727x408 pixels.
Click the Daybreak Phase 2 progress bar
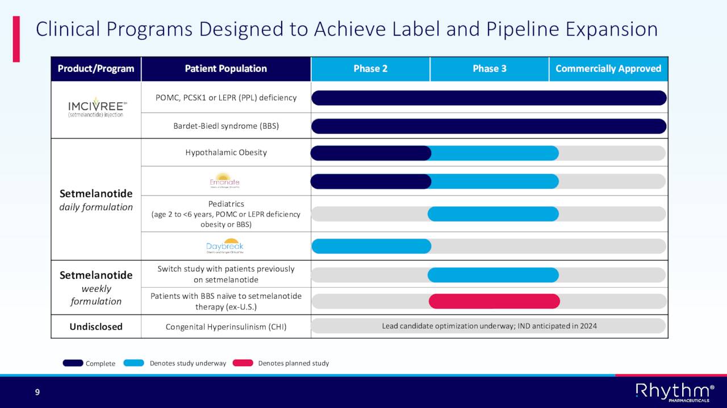pyautogui.click(x=371, y=246)
